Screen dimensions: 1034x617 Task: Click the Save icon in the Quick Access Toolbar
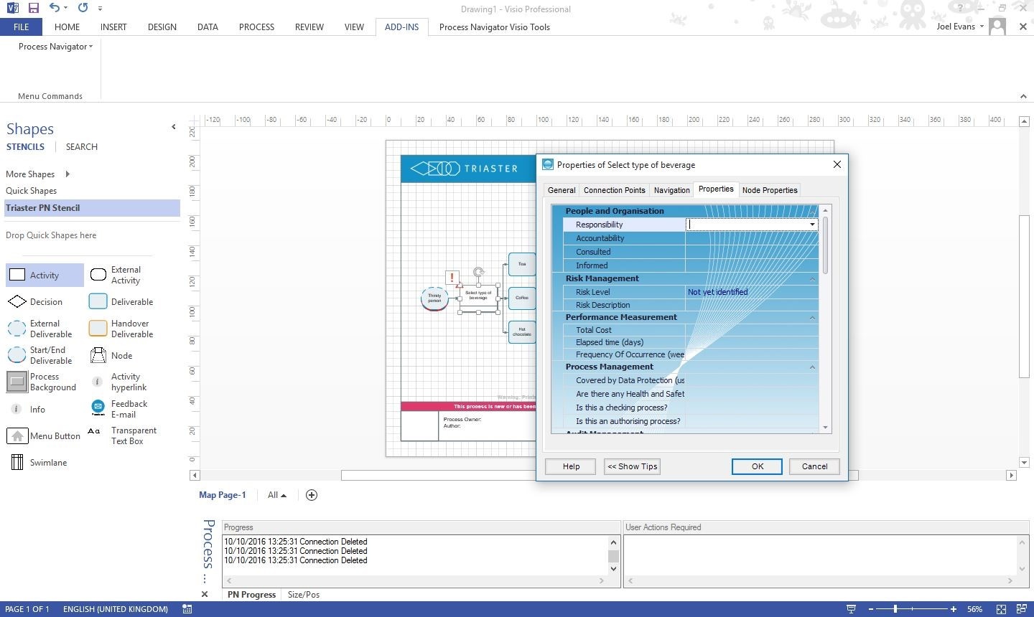(32, 8)
